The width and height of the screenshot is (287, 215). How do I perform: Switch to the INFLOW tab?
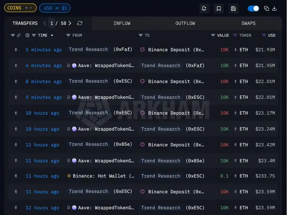[122, 23]
